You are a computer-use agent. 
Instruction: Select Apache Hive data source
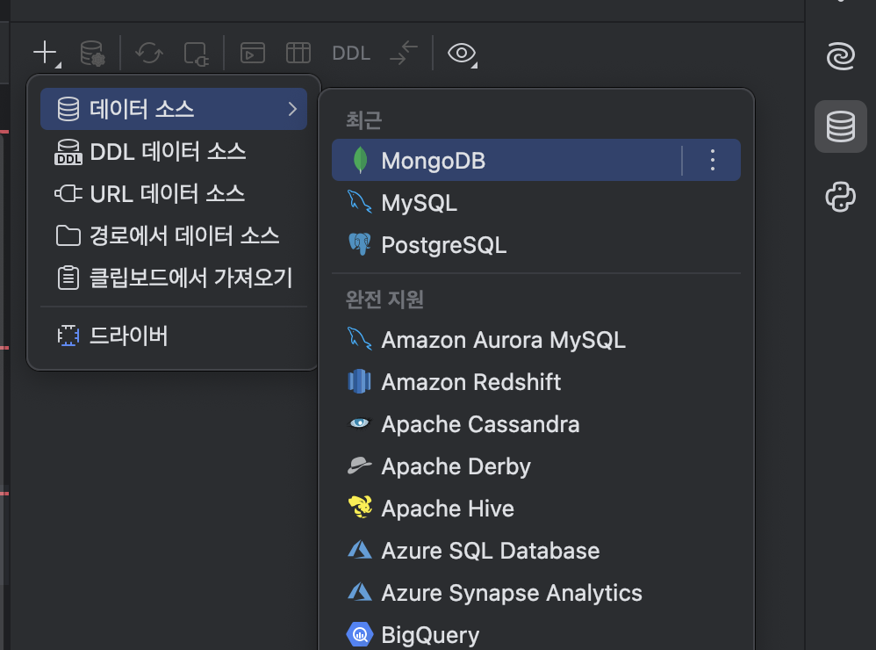[535, 509]
